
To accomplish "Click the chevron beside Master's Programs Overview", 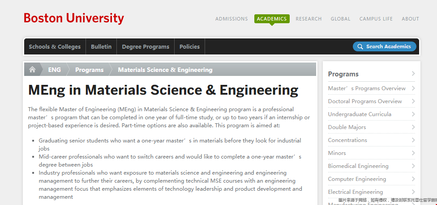I will 413,88.
